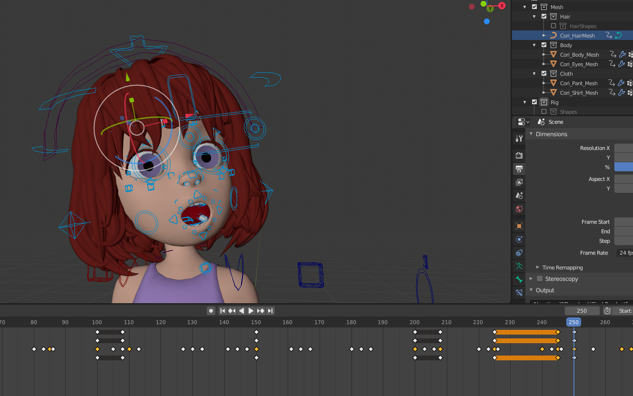The height and width of the screenshot is (396, 633).
Task: Enable the Shapes collection checkbox
Action: (x=544, y=111)
